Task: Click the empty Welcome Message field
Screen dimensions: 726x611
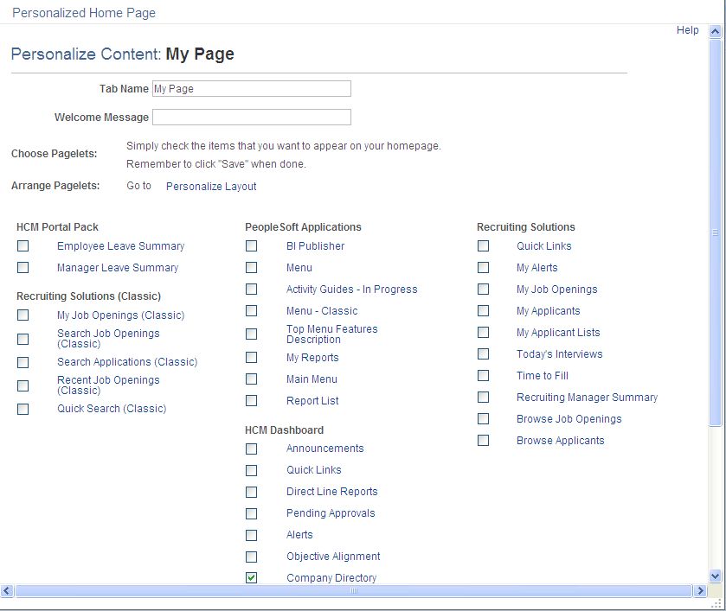Action: pyautogui.click(x=251, y=117)
